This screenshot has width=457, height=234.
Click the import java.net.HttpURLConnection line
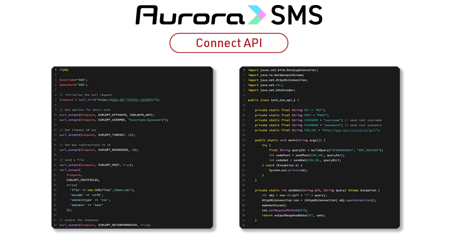[x=278, y=80]
